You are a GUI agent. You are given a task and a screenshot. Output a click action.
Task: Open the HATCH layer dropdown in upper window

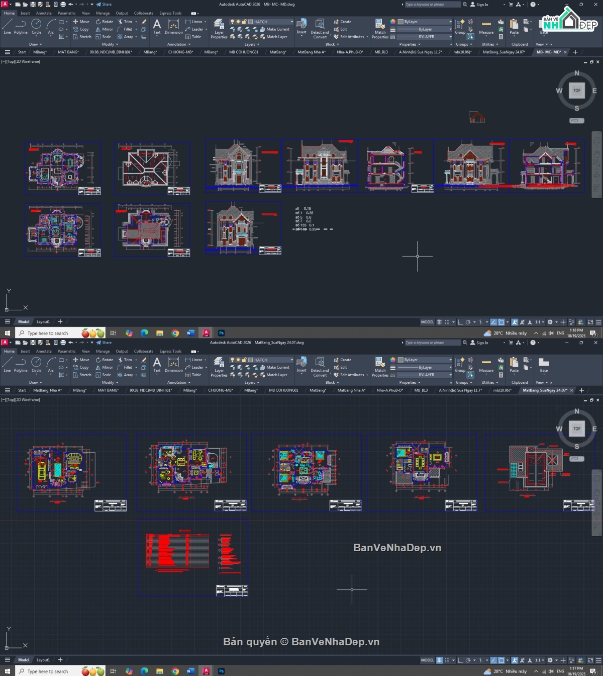coord(291,22)
